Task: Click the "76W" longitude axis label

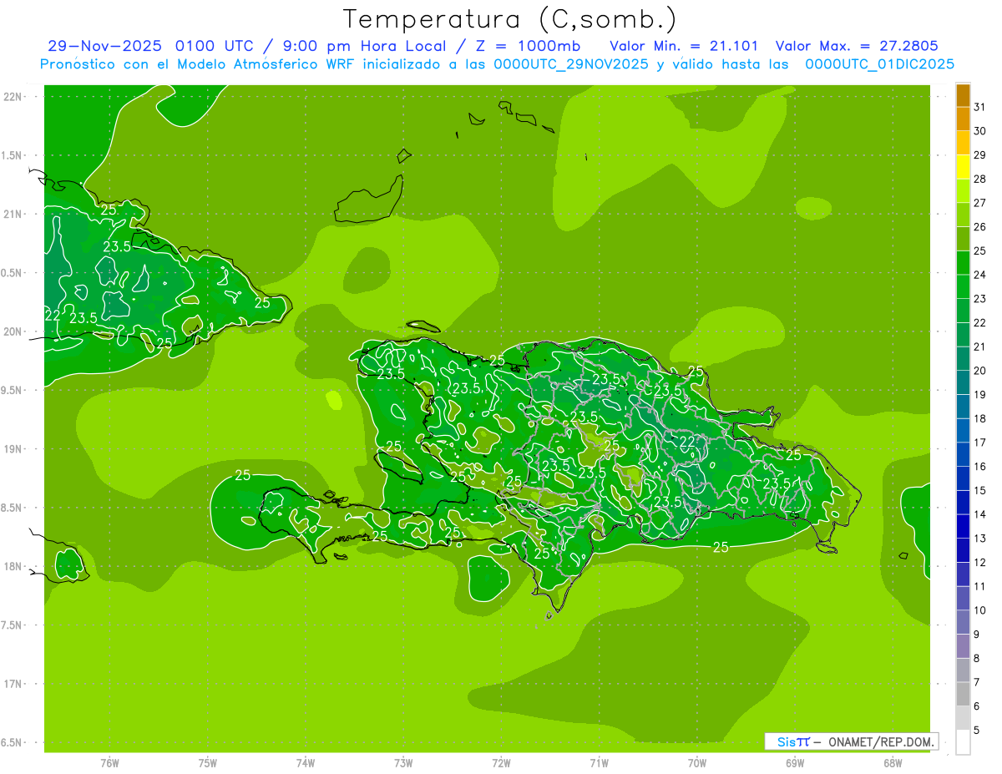Action: (109, 763)
